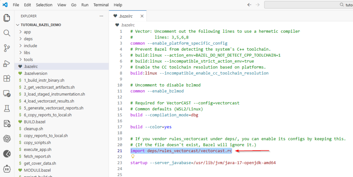This screenshot has width=353, height=177.
Task: Click the import deps/rules_vectorcast/vectorcast.rc line
Action: pyautogui.click(x=181, y=151)
